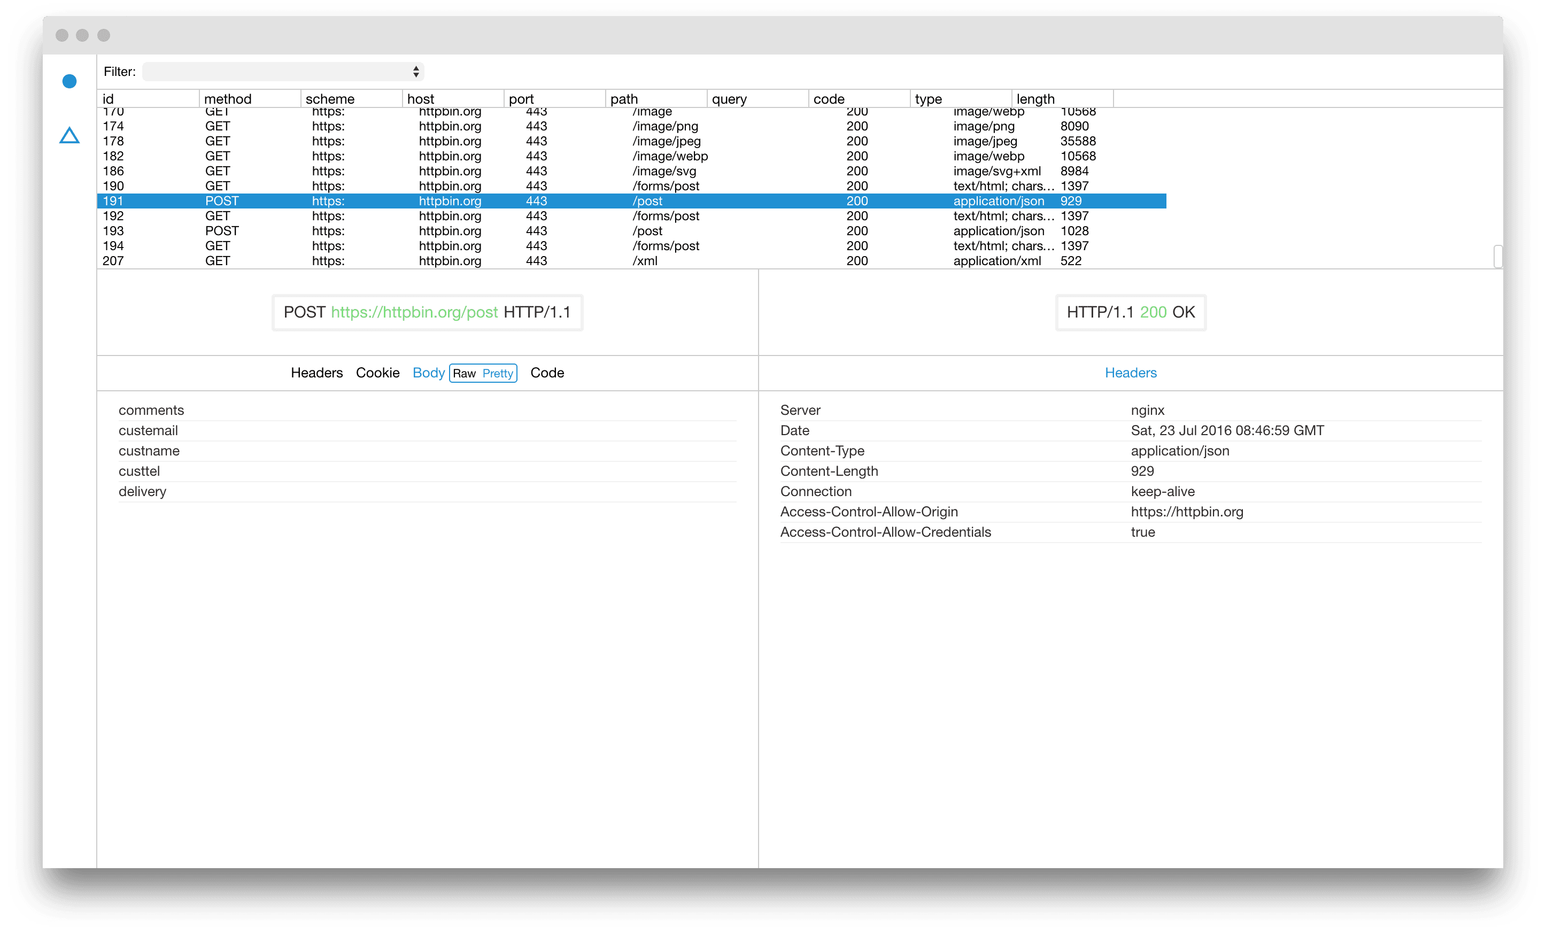Sort by the path column header

point(656,98)
